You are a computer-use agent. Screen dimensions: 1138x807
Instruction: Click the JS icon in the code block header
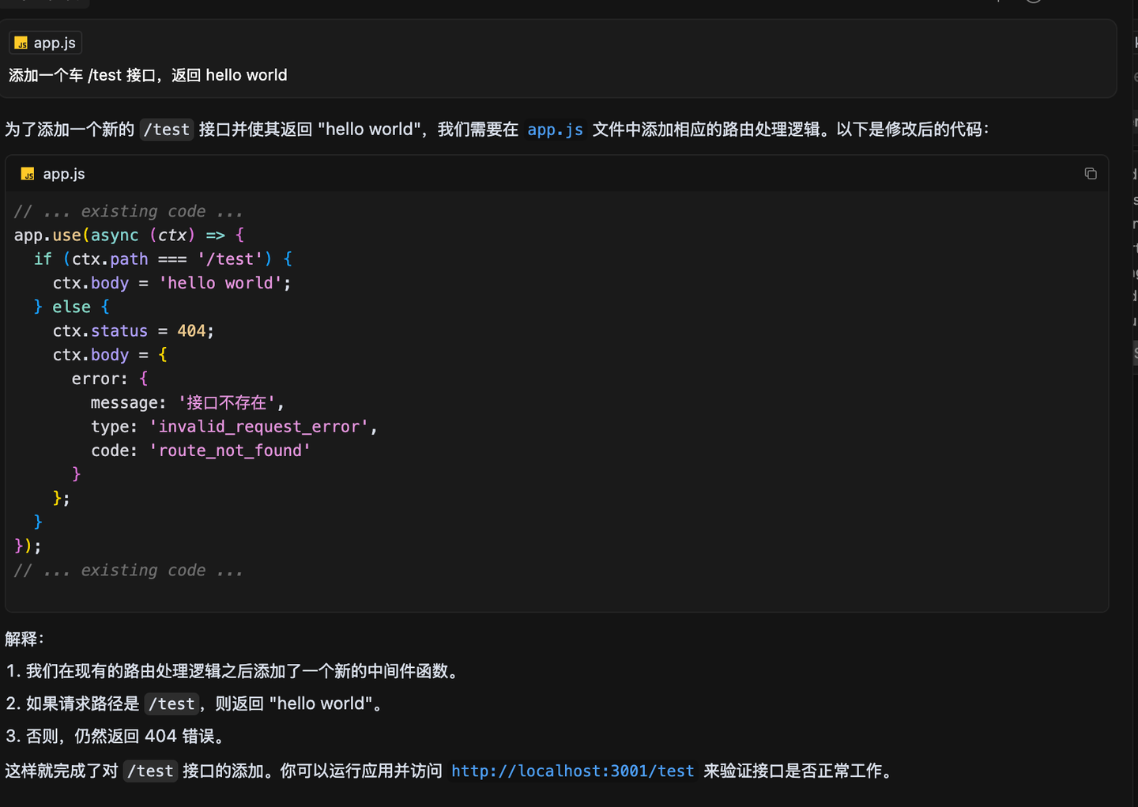[28, 173]
